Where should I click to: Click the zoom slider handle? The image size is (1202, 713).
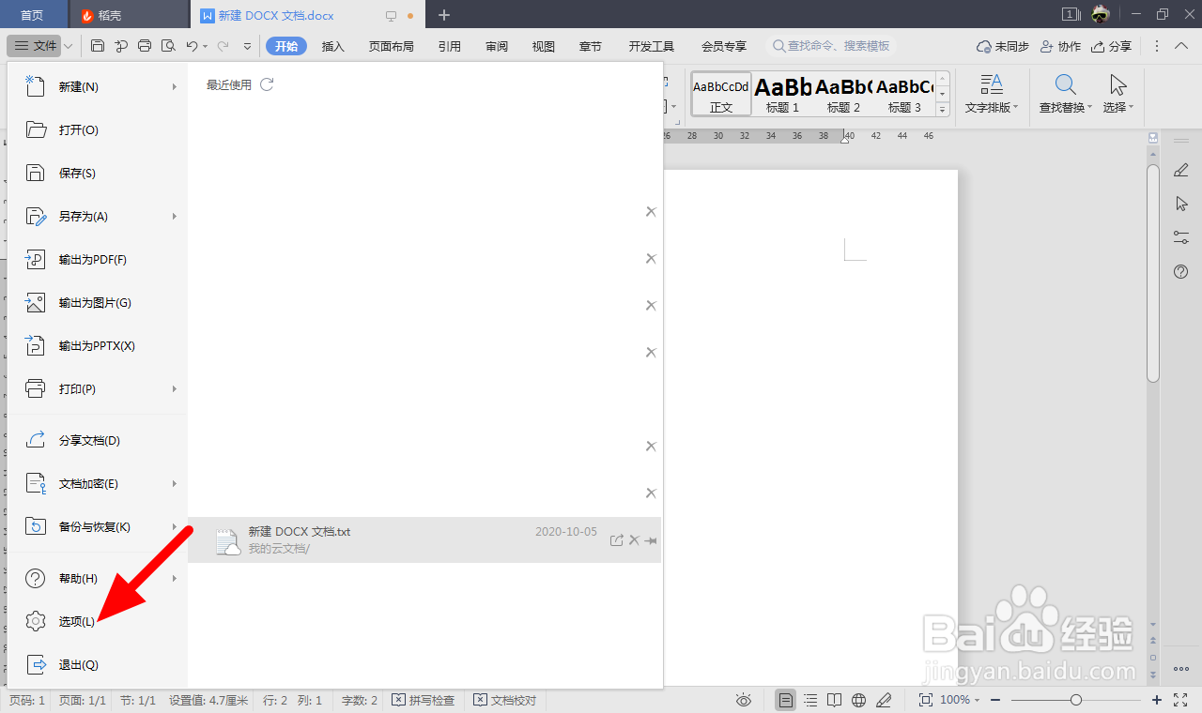coord(1076,700)
